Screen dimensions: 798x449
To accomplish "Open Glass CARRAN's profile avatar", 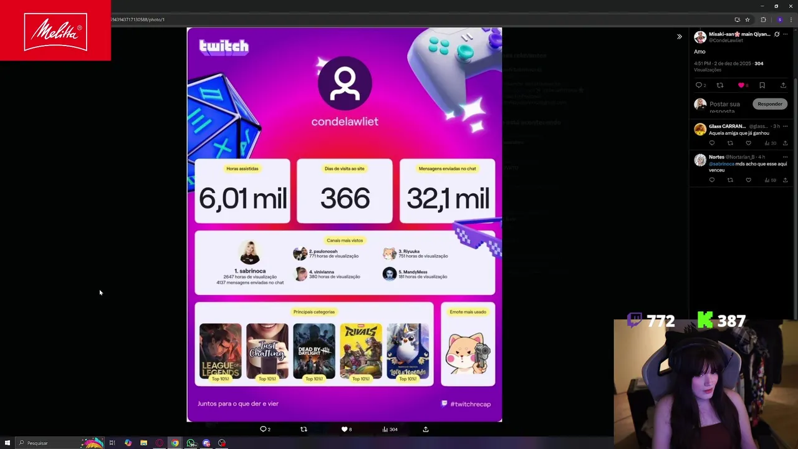I will coord(700,129).
